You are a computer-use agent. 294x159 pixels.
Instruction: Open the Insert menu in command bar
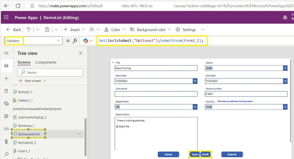coord(74,30)
